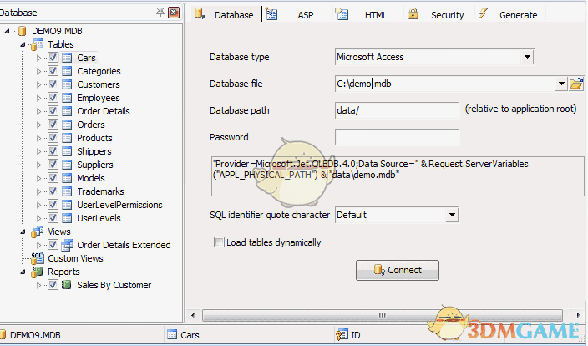This screenshot has width=588, height=346.
Task: Click the Orders table icon
Action: tap(67, 125)
